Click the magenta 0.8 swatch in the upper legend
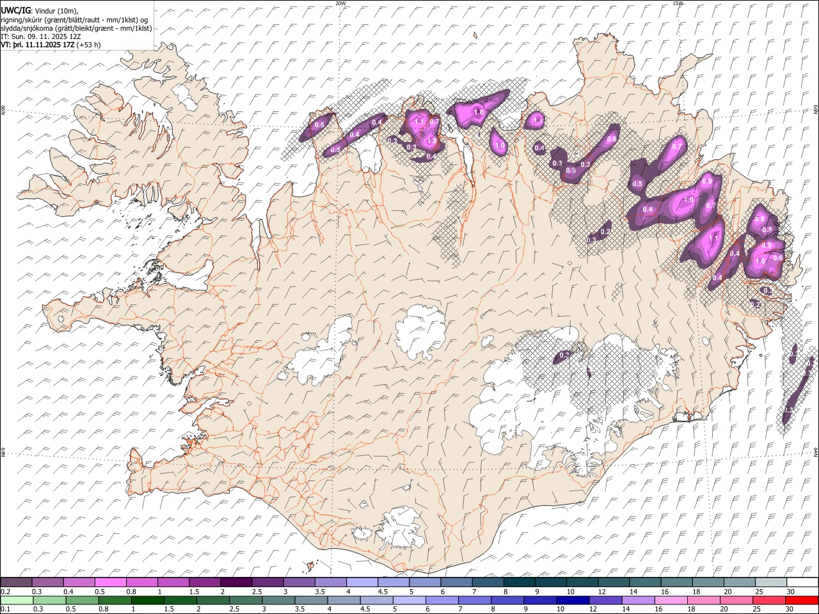 (141, 582)
